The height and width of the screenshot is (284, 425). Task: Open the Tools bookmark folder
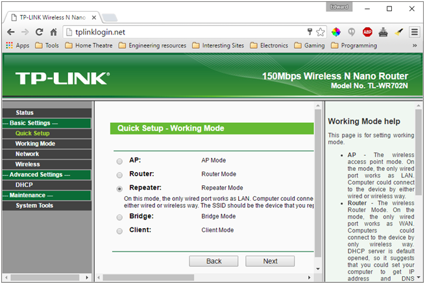(47, 45)
